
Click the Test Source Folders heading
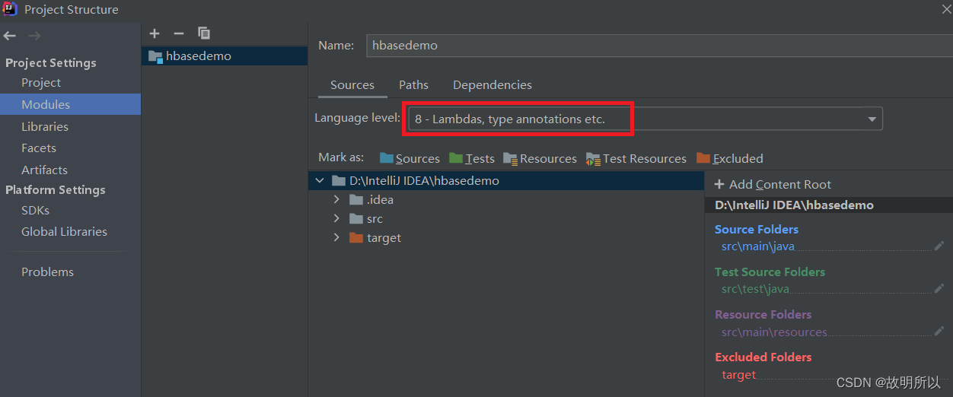[770, 272]
